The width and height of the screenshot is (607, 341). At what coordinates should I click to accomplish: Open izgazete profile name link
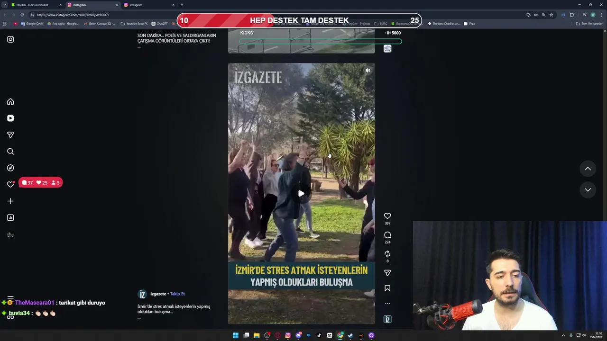click(x=158, y=294)
